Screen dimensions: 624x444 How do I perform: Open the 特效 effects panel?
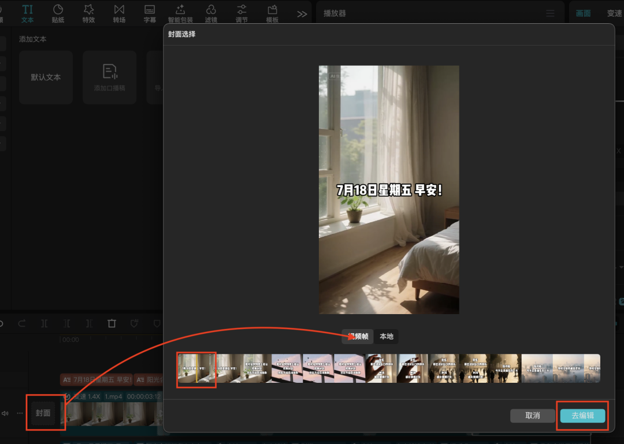click(88, 13)
